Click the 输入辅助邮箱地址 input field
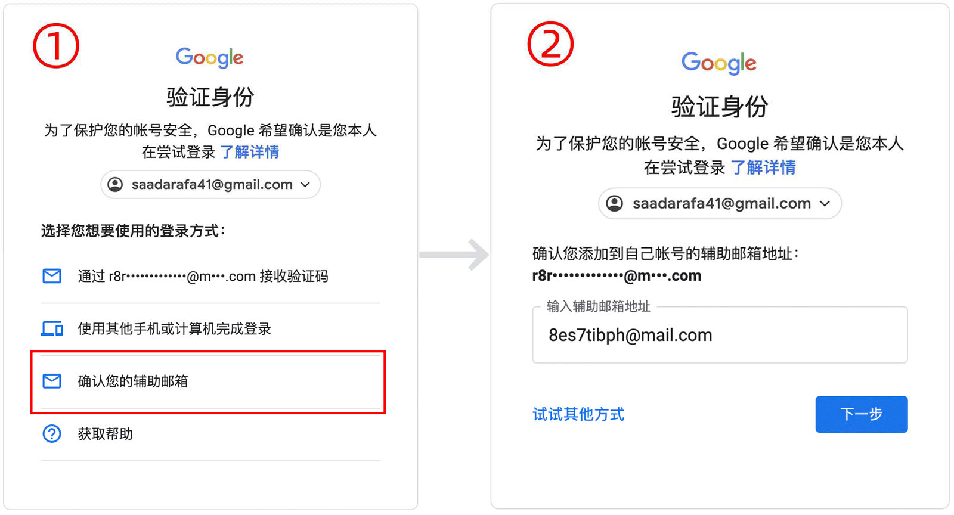954x515 pixels. [x=720, y=335]
